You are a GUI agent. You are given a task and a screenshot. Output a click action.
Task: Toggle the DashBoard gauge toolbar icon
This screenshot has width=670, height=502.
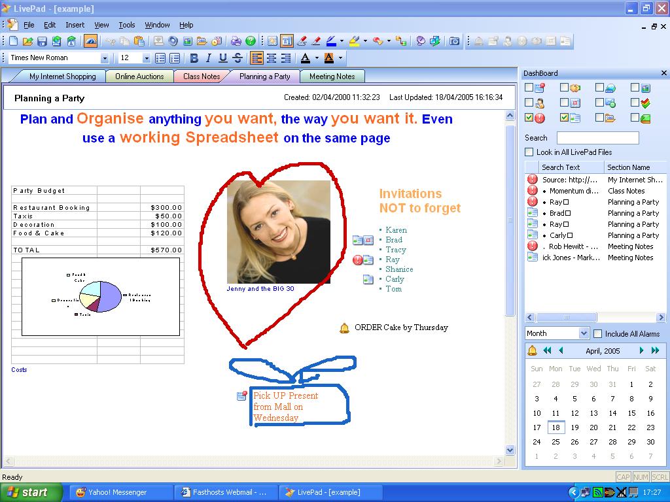90,41
